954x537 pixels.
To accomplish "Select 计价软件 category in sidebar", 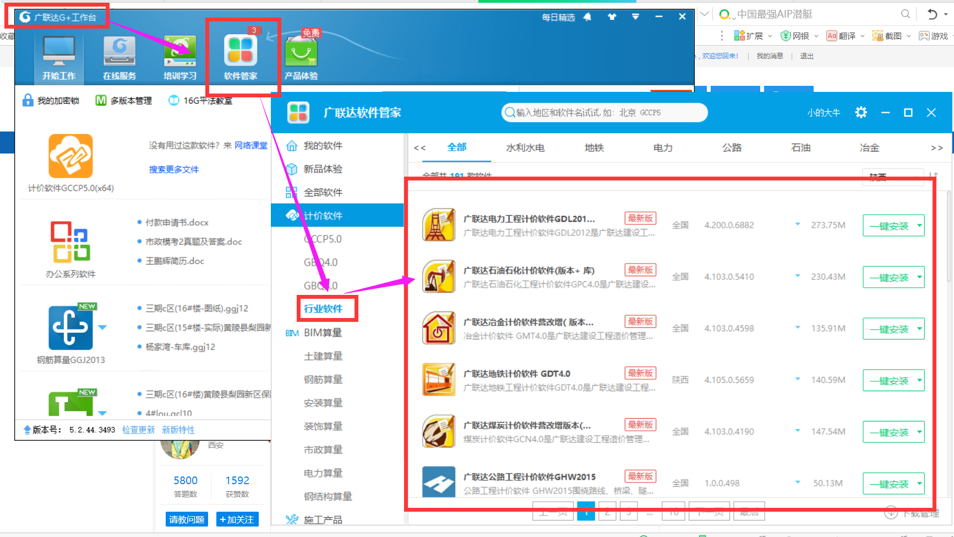I will (337, 215).
